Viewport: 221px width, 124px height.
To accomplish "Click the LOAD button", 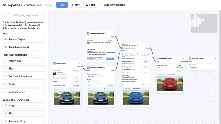I will pos(90,5).
